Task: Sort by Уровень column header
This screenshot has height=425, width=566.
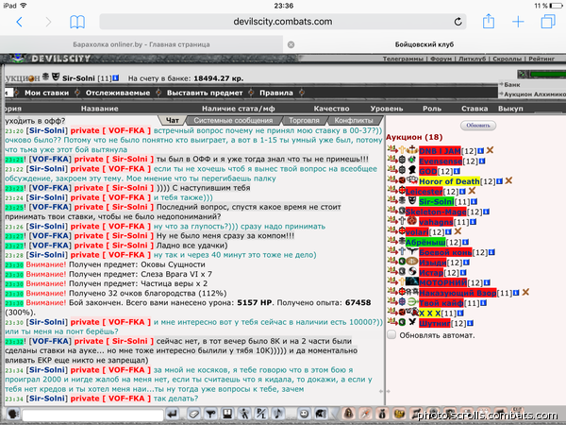Action: 387,109
